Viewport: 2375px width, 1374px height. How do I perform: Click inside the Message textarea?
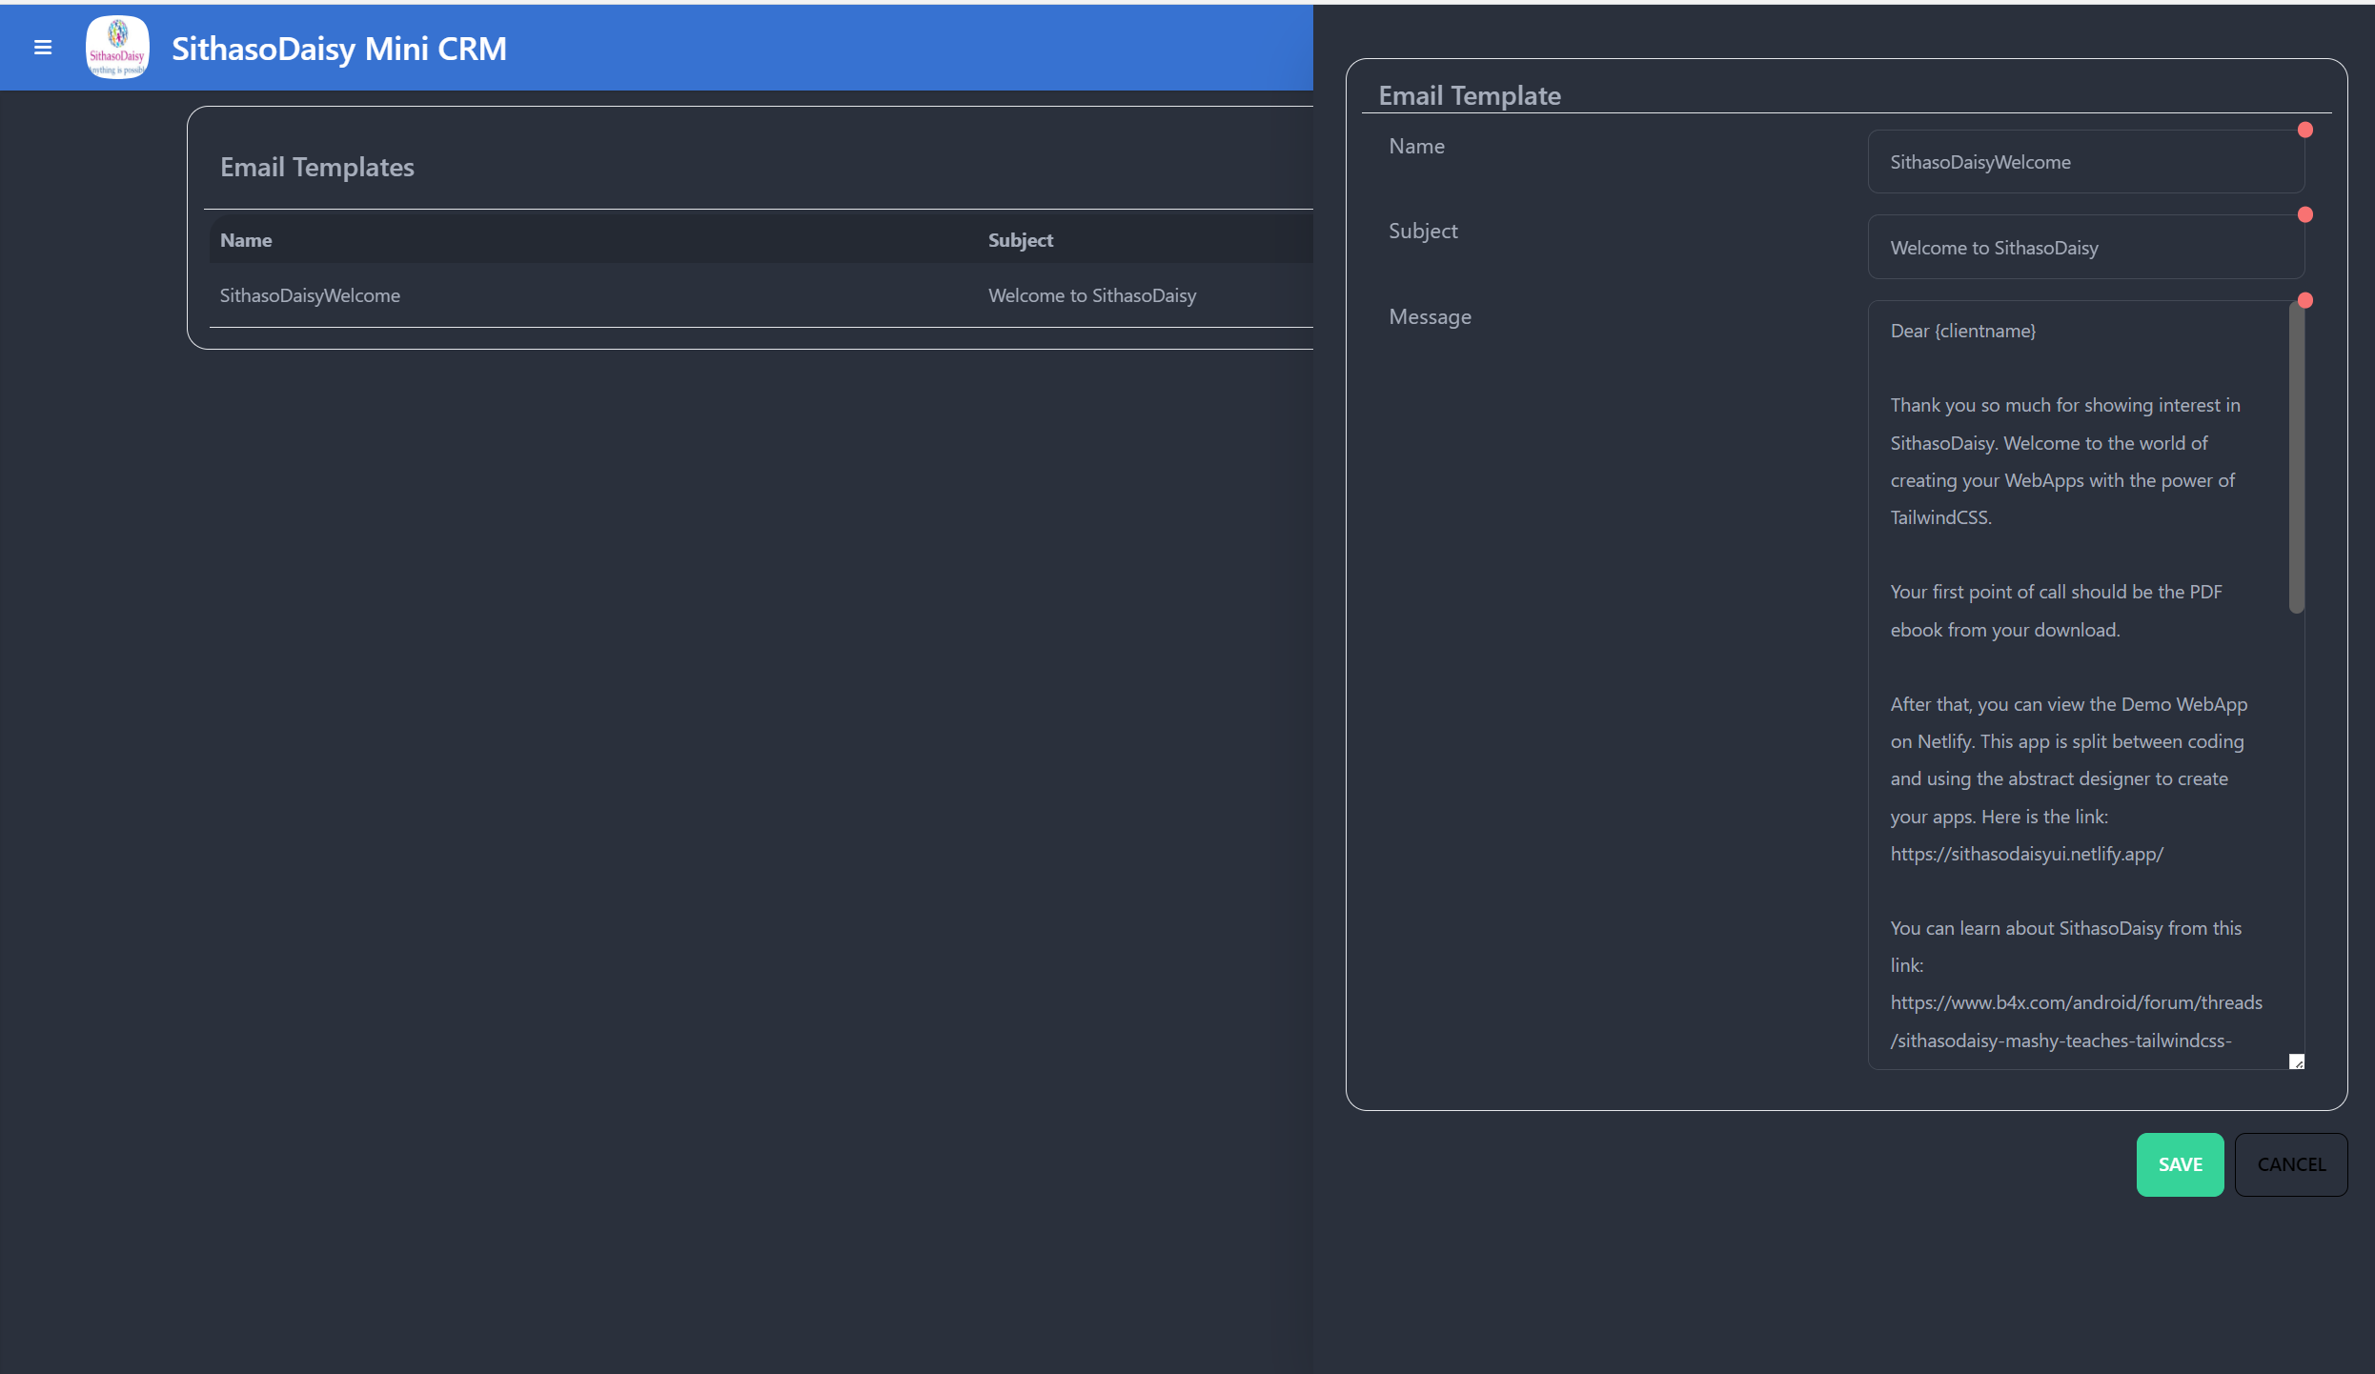[2078, 667]
